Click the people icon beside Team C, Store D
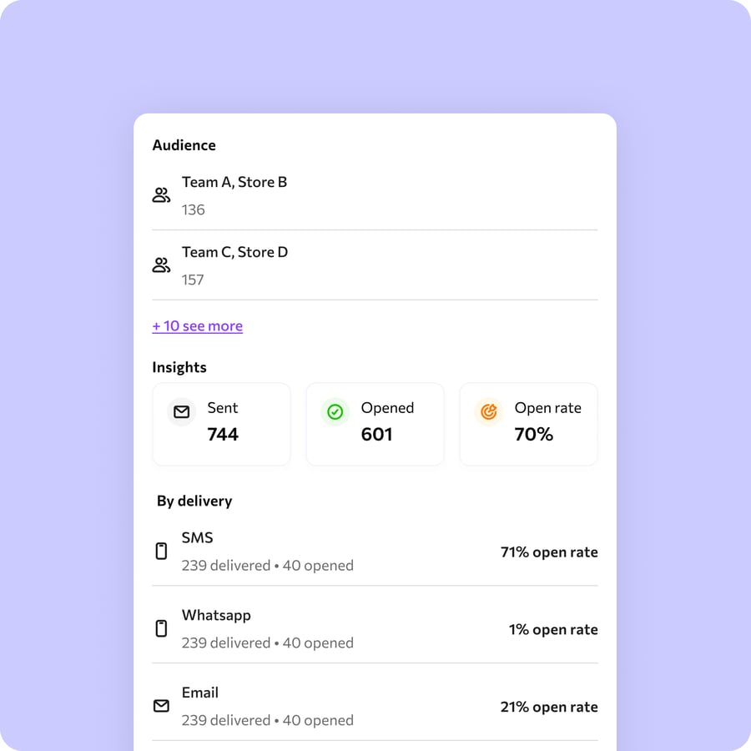This screenshot has height=751, width=751. 161,265
